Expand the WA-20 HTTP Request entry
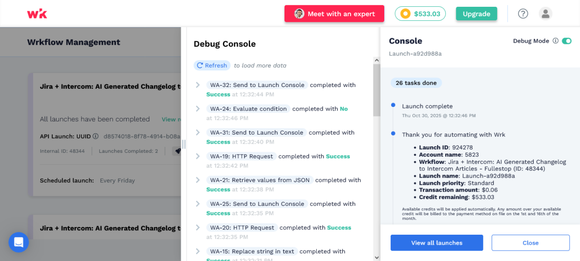 (198, 227)
